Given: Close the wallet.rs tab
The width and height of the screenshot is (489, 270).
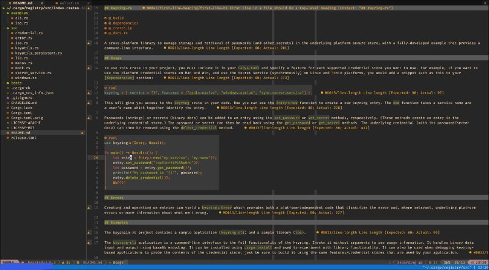Looking at the screenshot, I should point(89,3).
